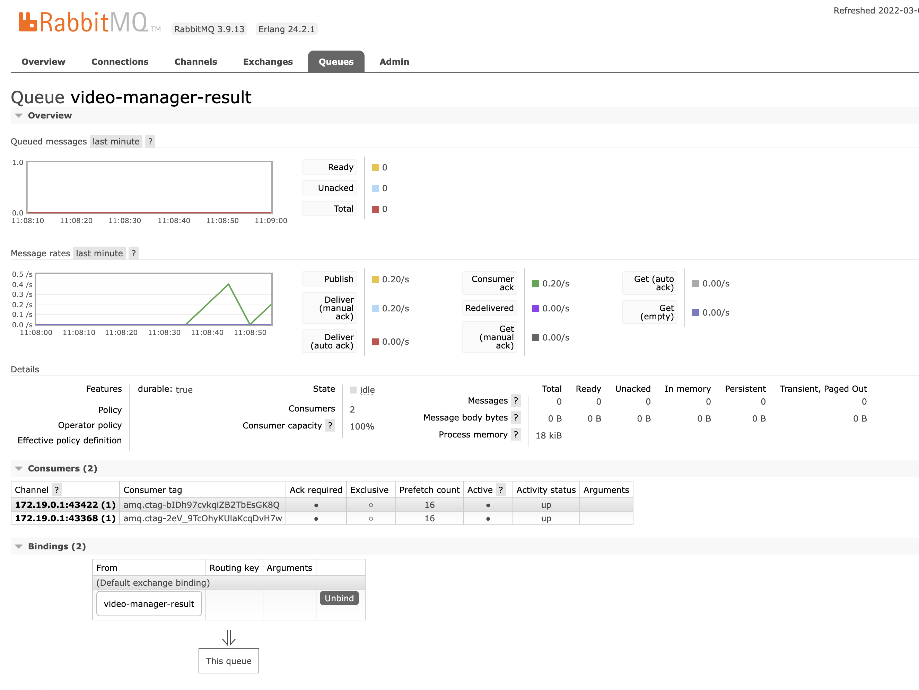919x690 pixels.
Task: Click the Consumer ack green swatch
Action: (535, 284)
